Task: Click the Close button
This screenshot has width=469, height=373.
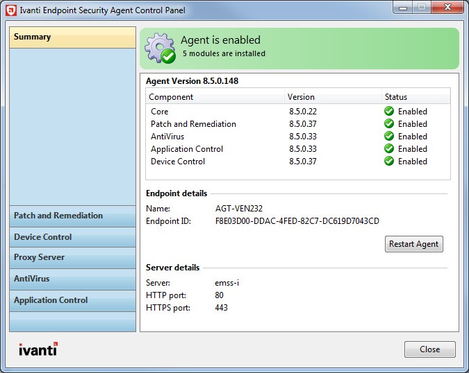Action: click(x=429, y=349)
